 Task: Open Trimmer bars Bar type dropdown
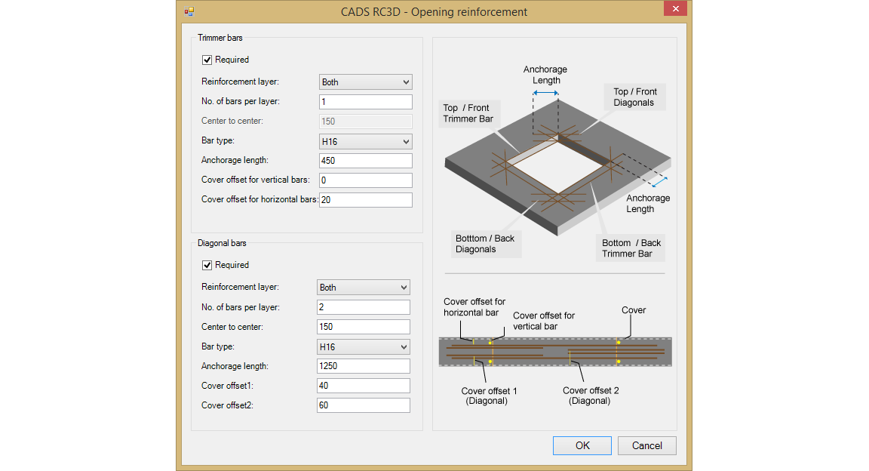366,141
